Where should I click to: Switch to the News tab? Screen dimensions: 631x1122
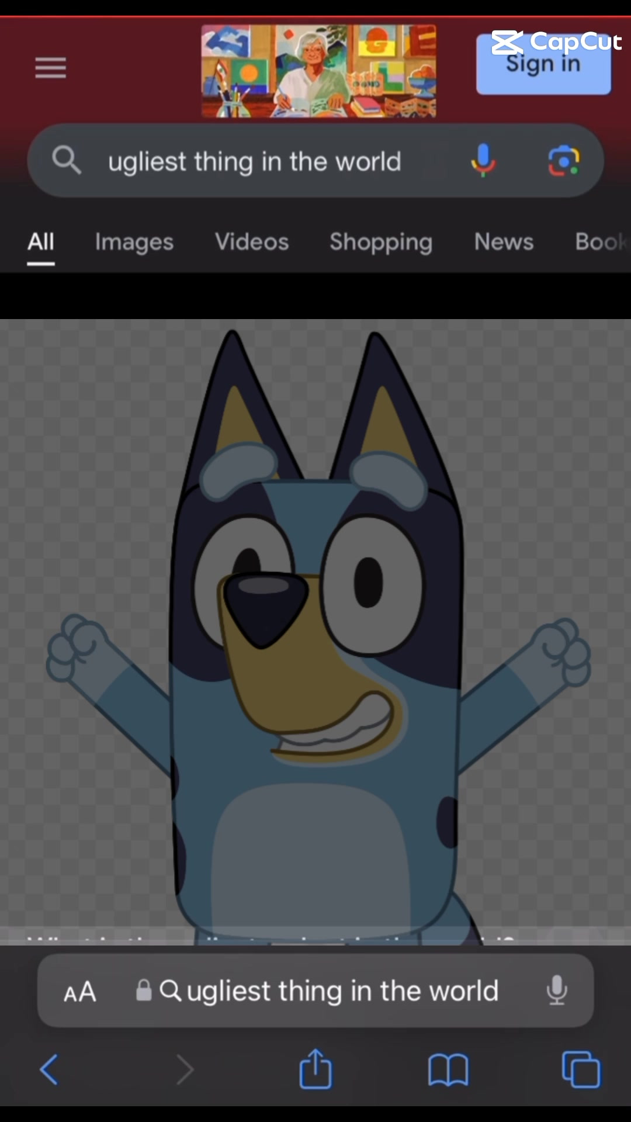click(x=504, y=242)
